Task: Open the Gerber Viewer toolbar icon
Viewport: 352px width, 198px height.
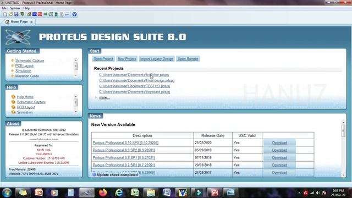Action: tap(51, 14)
